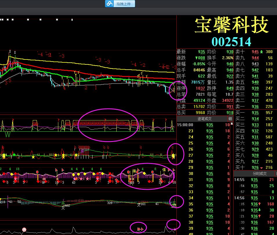
Task: Click the 买九 price 927
Action: point(255,161)
